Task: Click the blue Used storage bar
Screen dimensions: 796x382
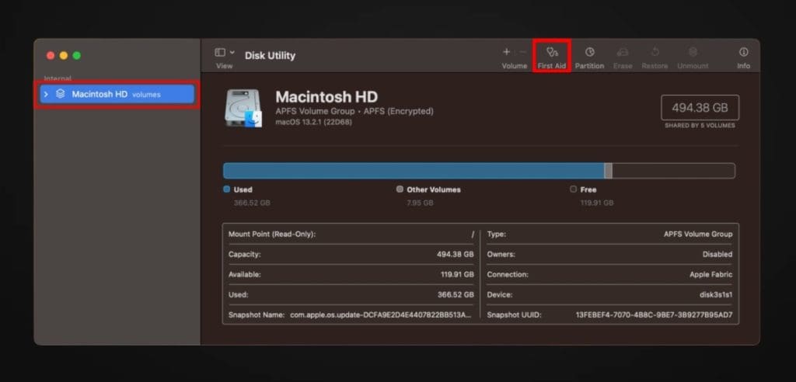Action: pyautogui.click(x=414, y=171)
